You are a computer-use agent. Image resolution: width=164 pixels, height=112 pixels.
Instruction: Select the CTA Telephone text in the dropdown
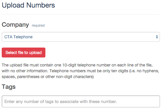pyautogui.click(x=18, y=37)
